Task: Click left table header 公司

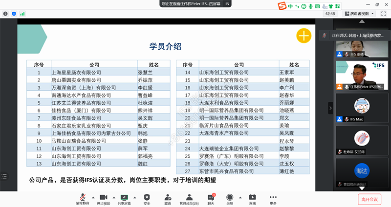Action: click(x=94, y=65)
